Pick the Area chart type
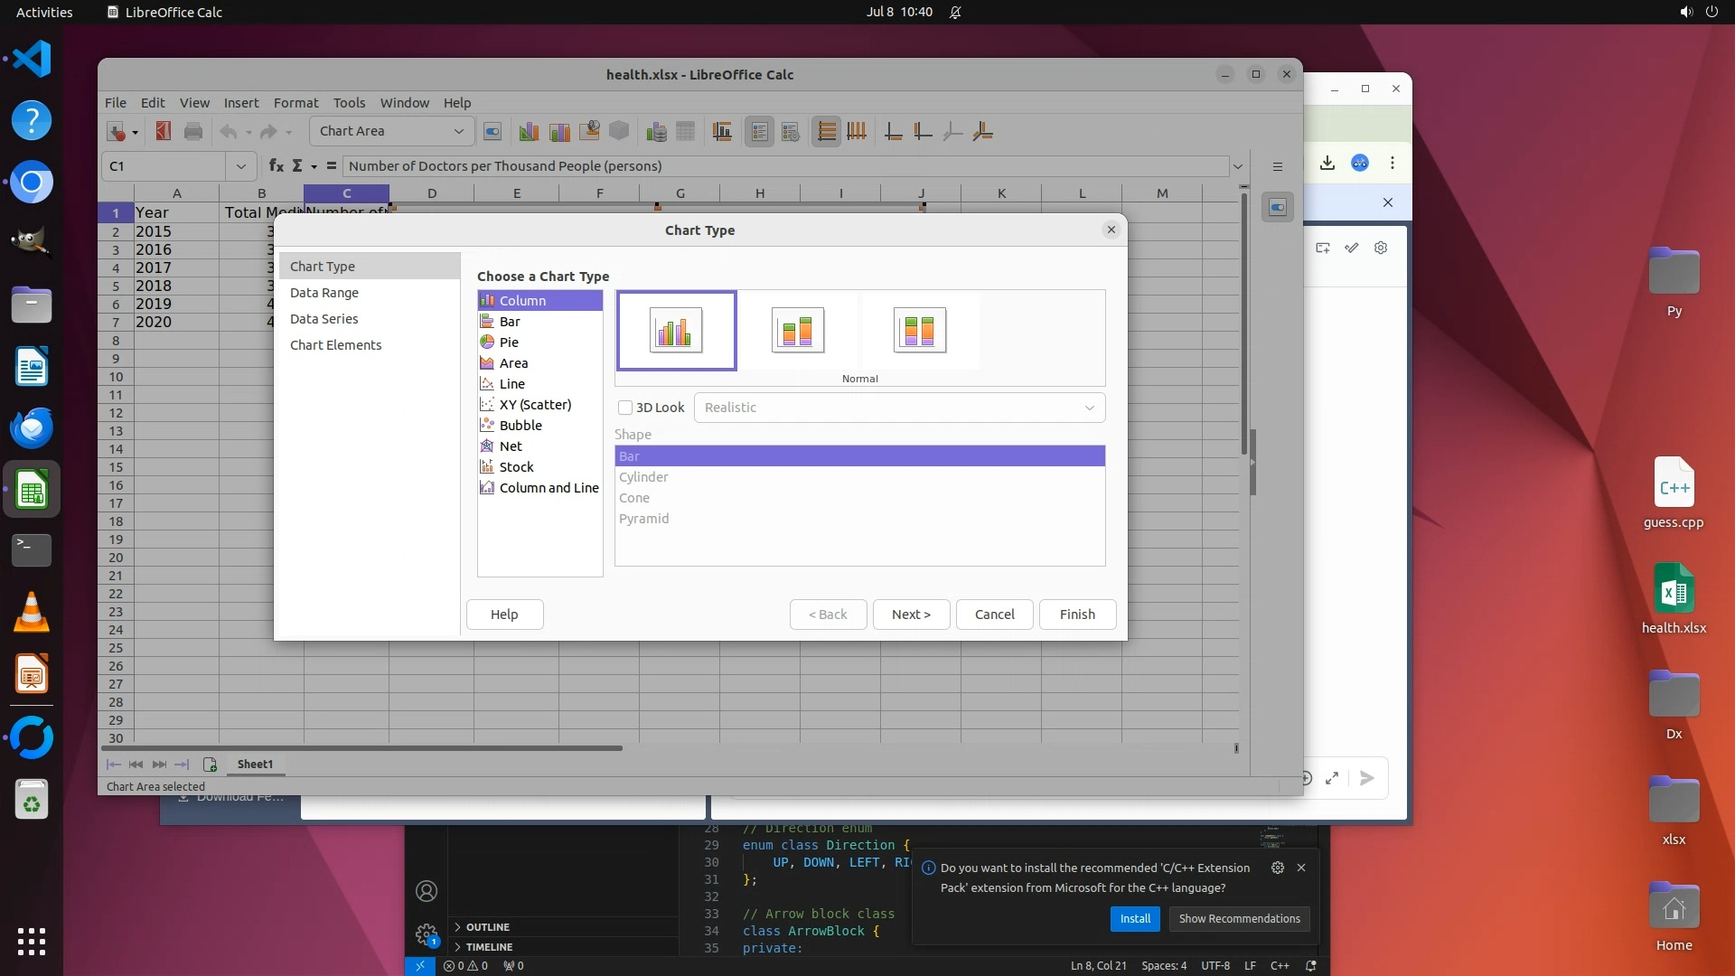The image size is (1735, 976). (513, 363)
